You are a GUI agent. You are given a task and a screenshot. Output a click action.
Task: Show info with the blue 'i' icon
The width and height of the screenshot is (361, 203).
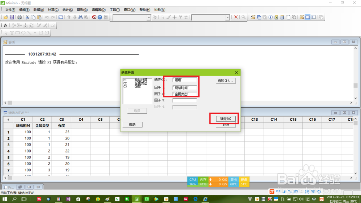click(x=270, y=17)
